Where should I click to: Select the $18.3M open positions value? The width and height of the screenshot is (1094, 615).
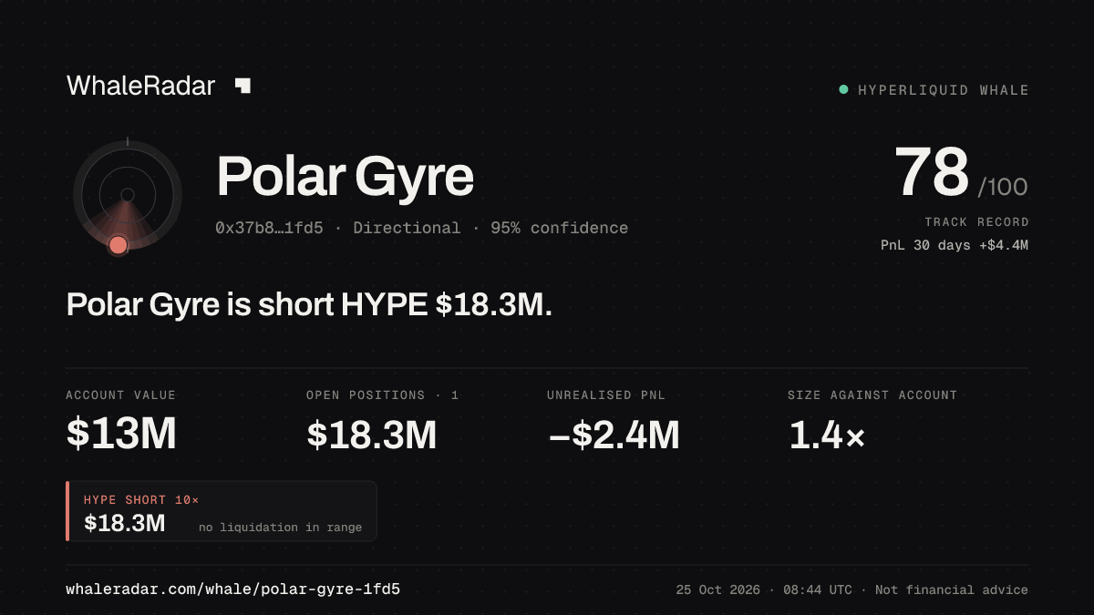click(372, 435)
